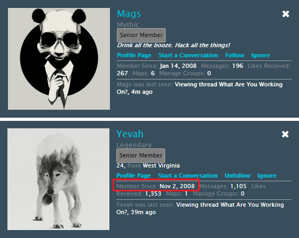Unfollow the user Yevah
Screen dimensions: 299x238
pos(237,175)
